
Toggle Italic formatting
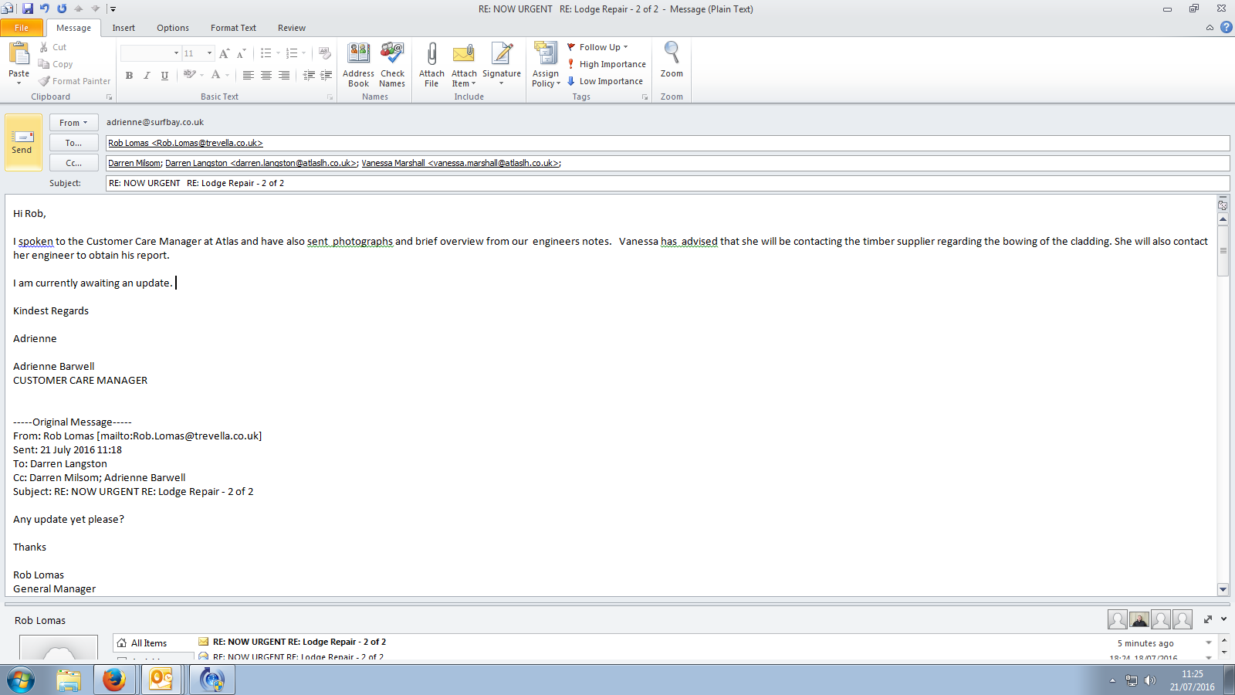147,75
